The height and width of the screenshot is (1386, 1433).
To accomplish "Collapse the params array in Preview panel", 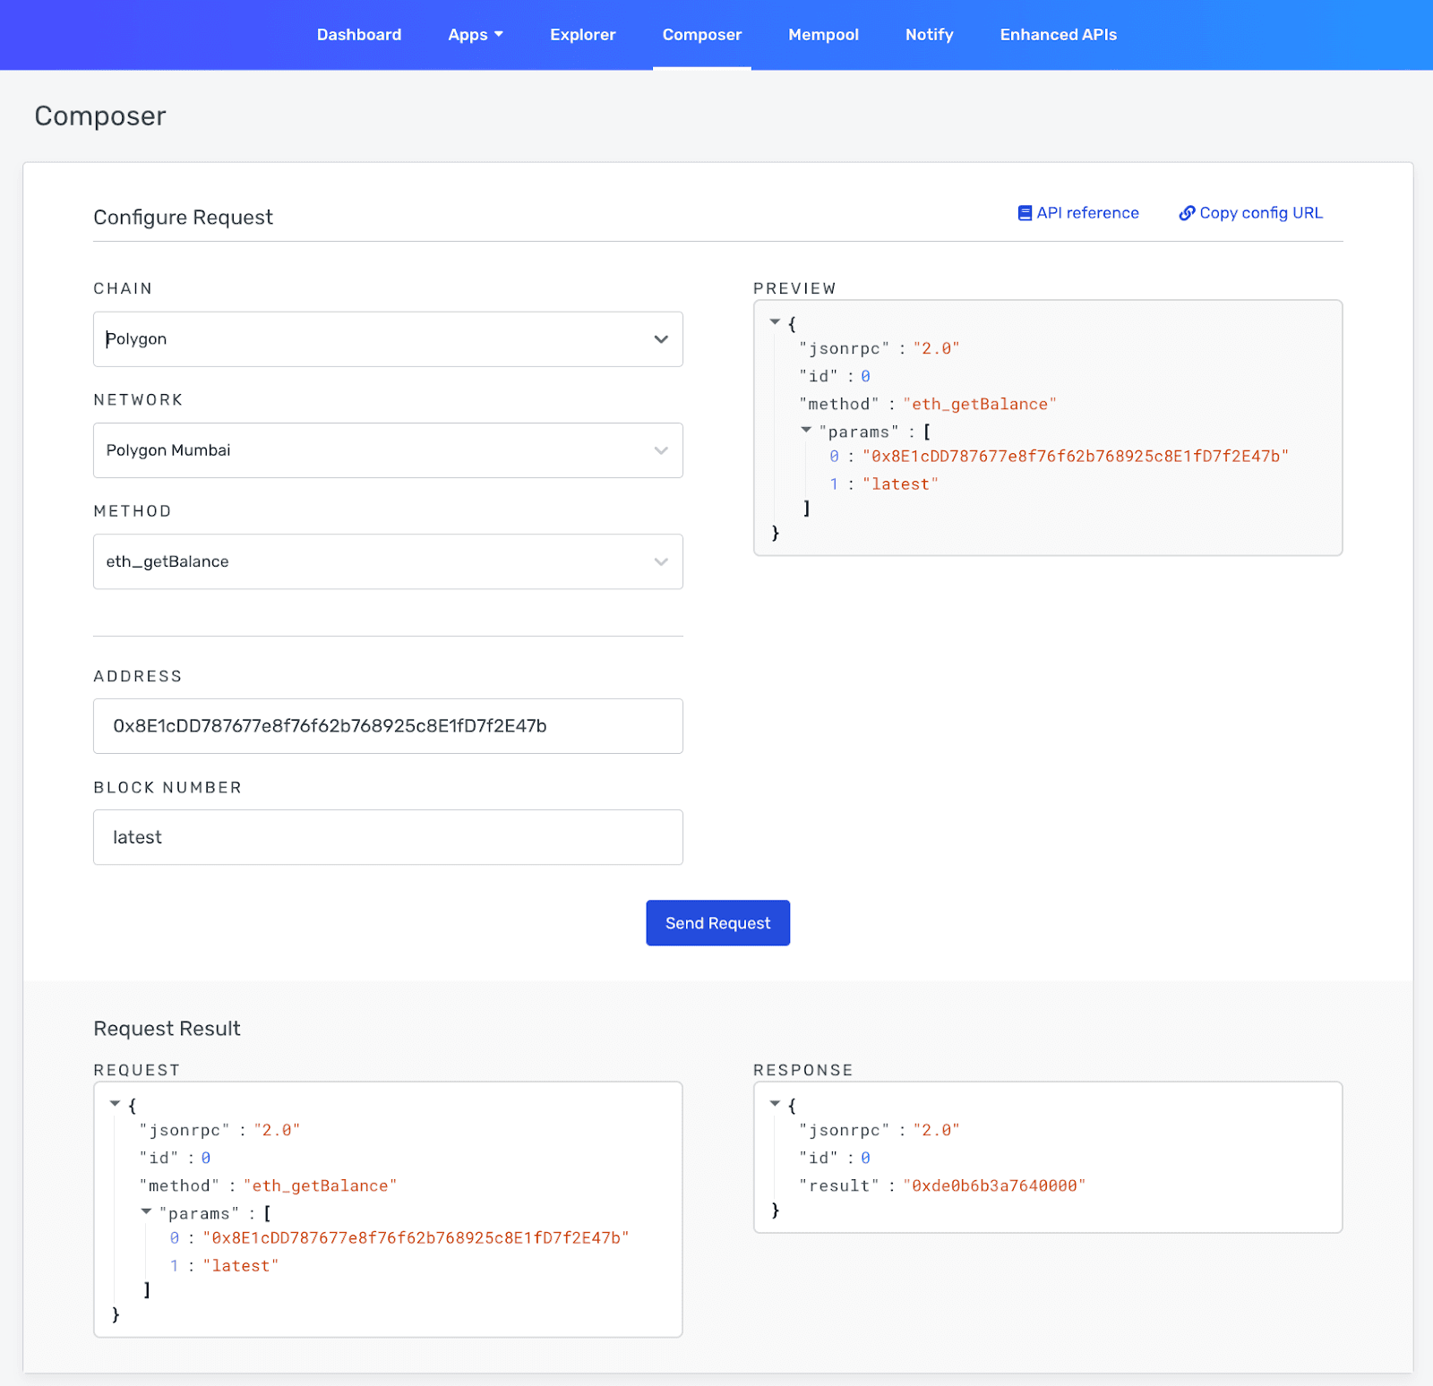I will point(806,431).
